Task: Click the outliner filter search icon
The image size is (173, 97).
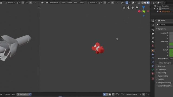Action: click(x=165, y=3)
